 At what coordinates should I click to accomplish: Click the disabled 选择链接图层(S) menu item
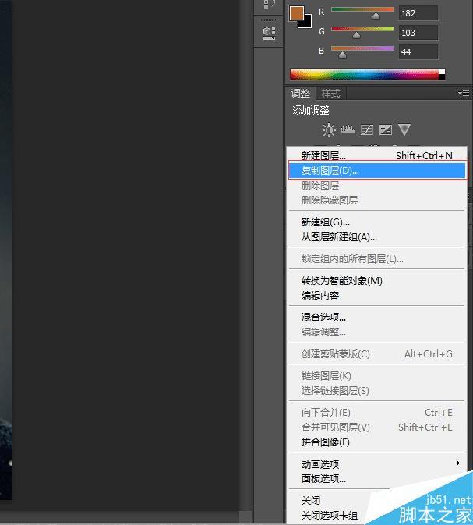376,390
